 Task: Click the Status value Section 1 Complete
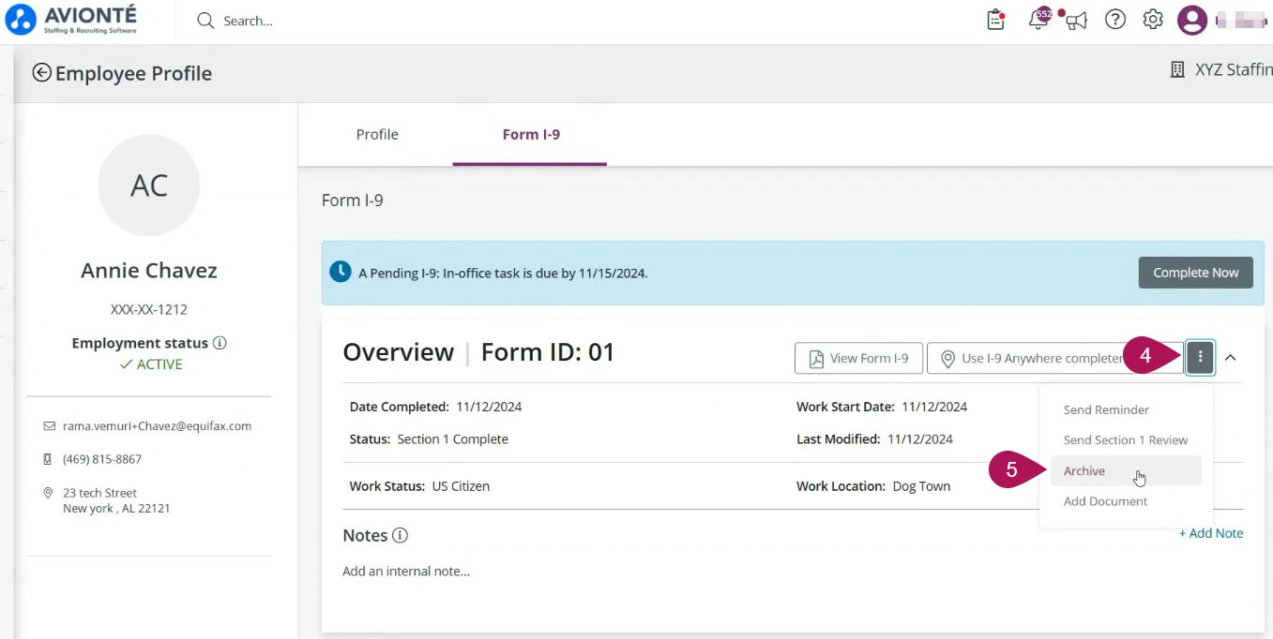(453, 439)
